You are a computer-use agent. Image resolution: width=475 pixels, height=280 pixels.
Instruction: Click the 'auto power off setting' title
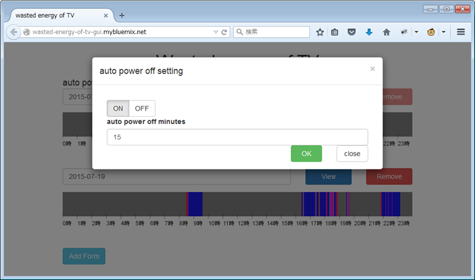click(x=141, y=71)
